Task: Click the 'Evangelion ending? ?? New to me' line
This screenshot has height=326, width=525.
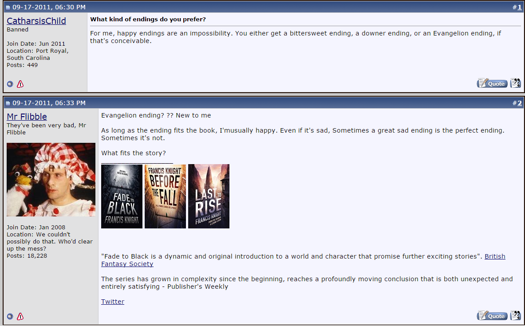Action: [156, 115]
